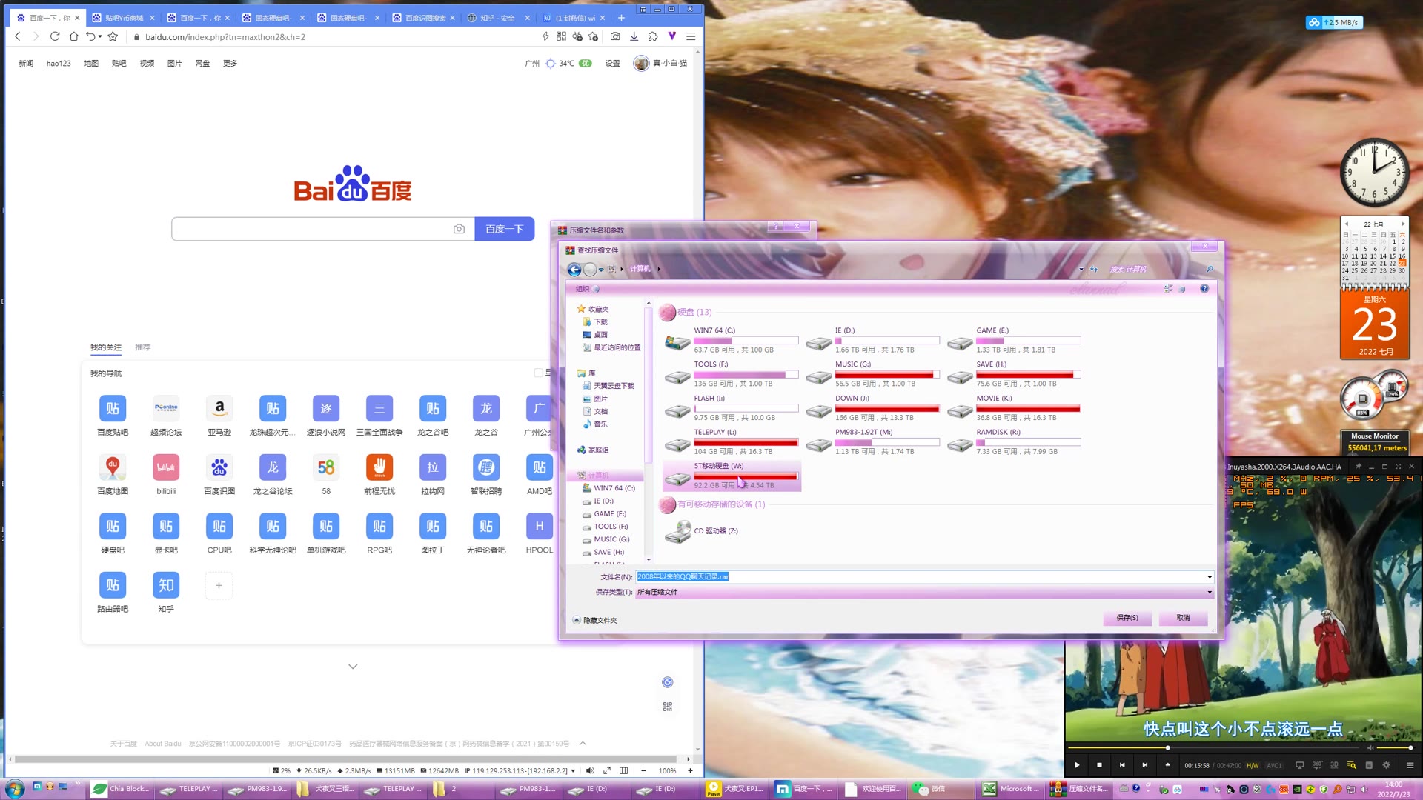Viewport: 1423px width, 800px height.
Task: Open the video player settings gear
Action: (1386, 765)
